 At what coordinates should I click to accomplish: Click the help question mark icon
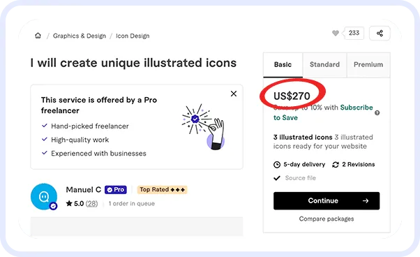point(377,113)
